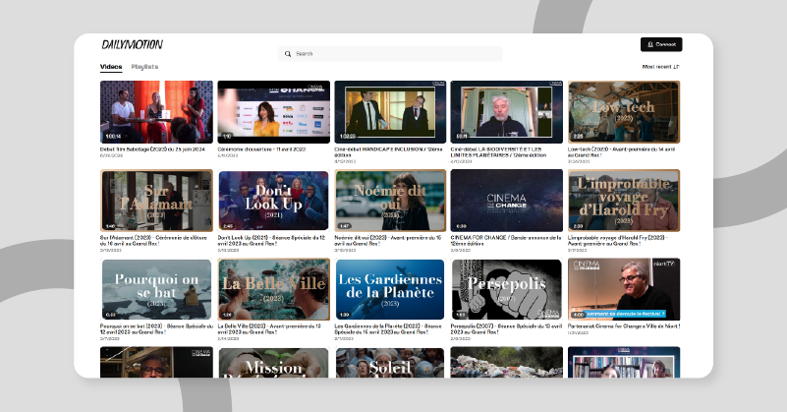Screen dimensions: 787x412
Task: Click the Dailymotion logo
Action: coord(133,44)
